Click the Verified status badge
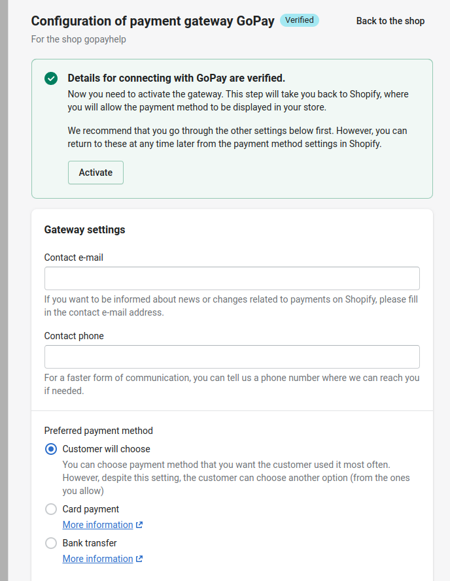Image resolution: width=450 pixels, height=581 pixels. 300,20
